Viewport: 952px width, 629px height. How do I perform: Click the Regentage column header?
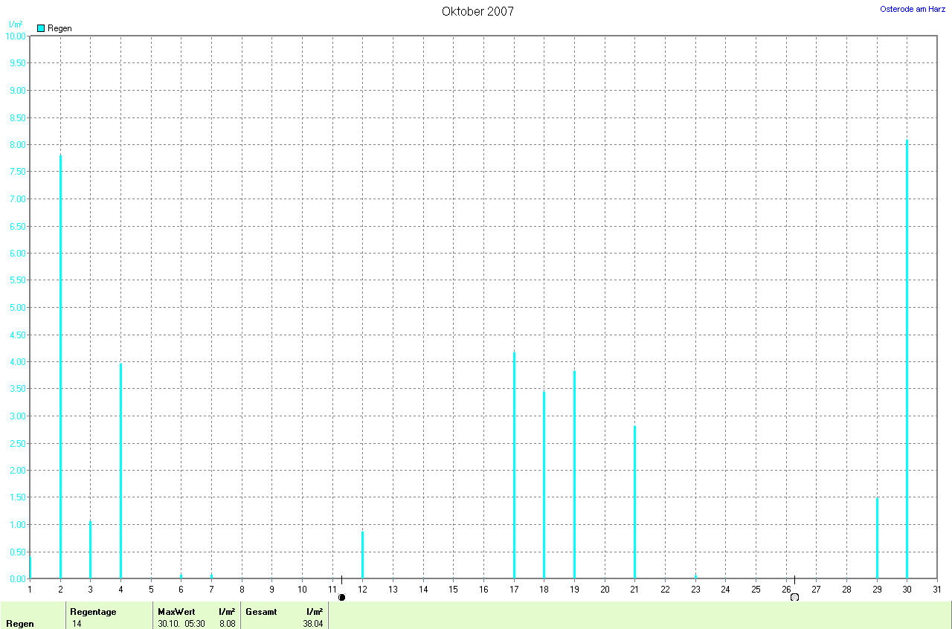point(93,612)
